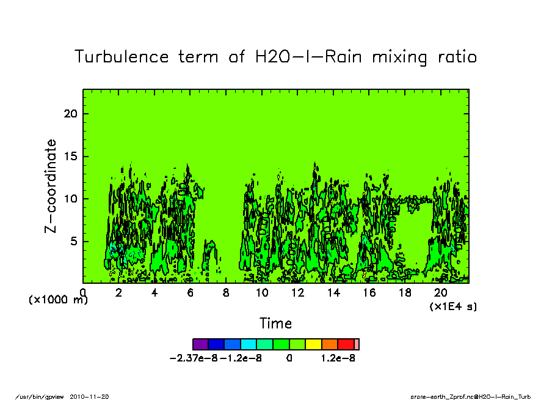Click the colorbar label -2.37e-8
Viewport: 552px width, 400px height.
194,358
